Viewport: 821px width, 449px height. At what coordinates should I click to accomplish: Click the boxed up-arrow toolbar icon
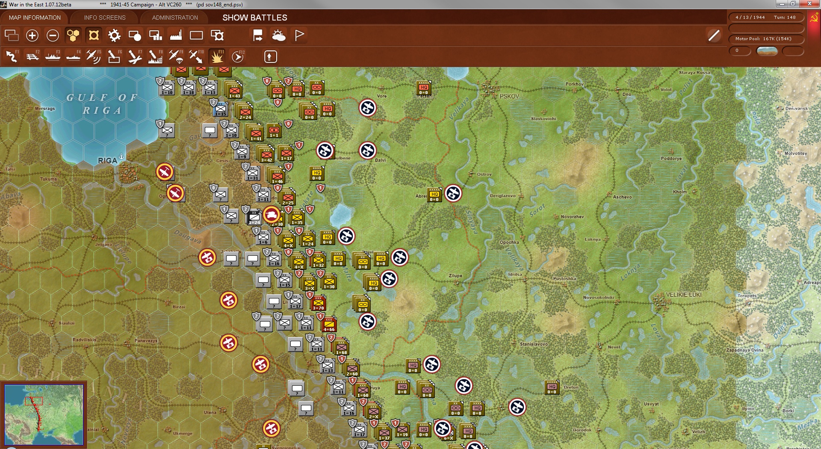point(270,56)
